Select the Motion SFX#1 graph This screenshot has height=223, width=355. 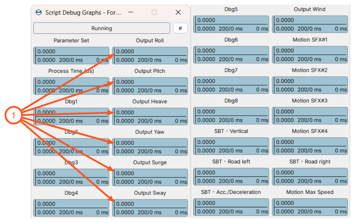[310, 55]
